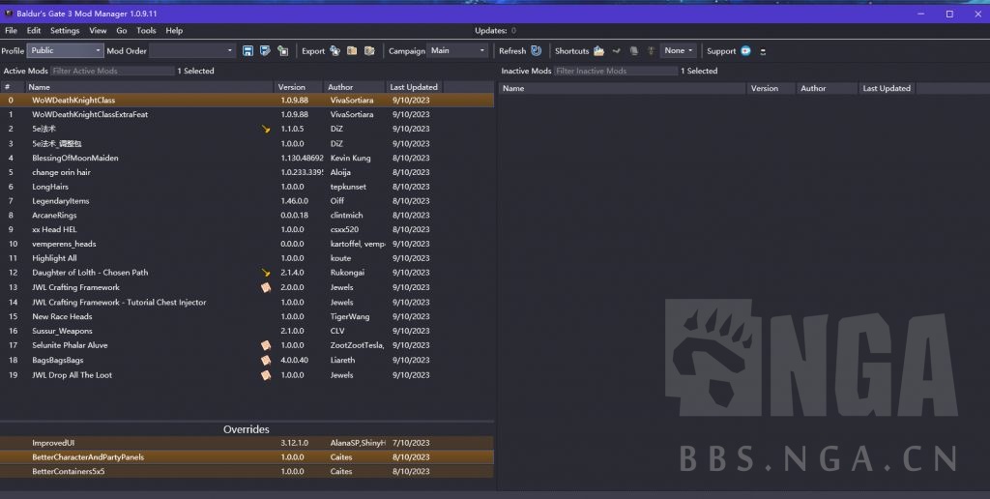The width and height of the screenshot is (990, 499).
Task: Click the # column header in Active Mods
Action: tap(12, 87)
